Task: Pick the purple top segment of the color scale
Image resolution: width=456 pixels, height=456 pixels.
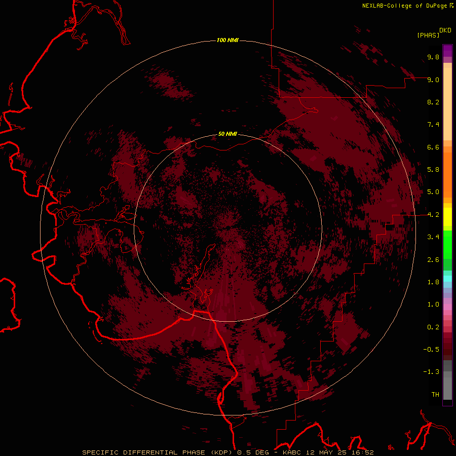Action: pyautogui.click(x=447, y=51)
